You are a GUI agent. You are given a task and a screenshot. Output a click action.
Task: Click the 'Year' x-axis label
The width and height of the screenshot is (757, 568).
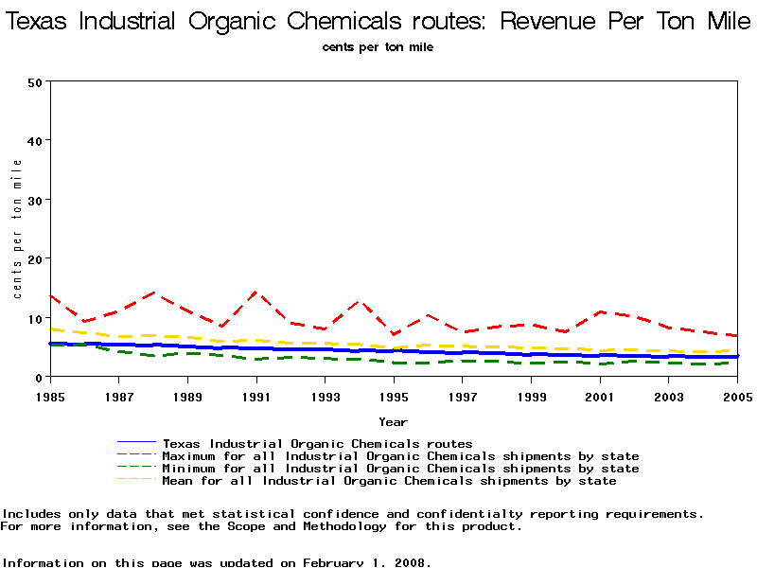(x=393, y=421)
